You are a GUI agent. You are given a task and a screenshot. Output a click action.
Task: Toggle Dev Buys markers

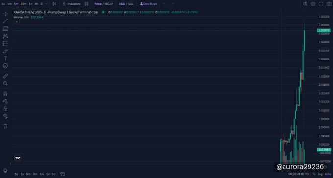click(x=148, y=4)
